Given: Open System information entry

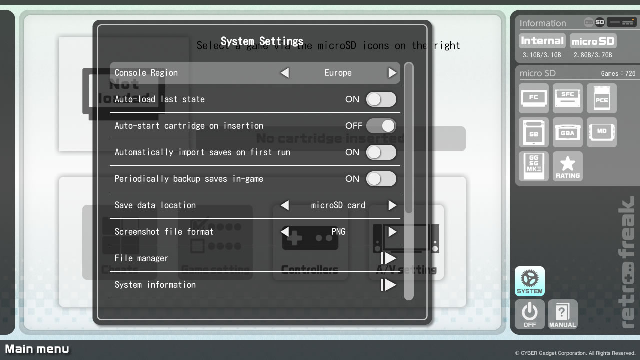Looking at the screenshot, I should click(388, 285).
